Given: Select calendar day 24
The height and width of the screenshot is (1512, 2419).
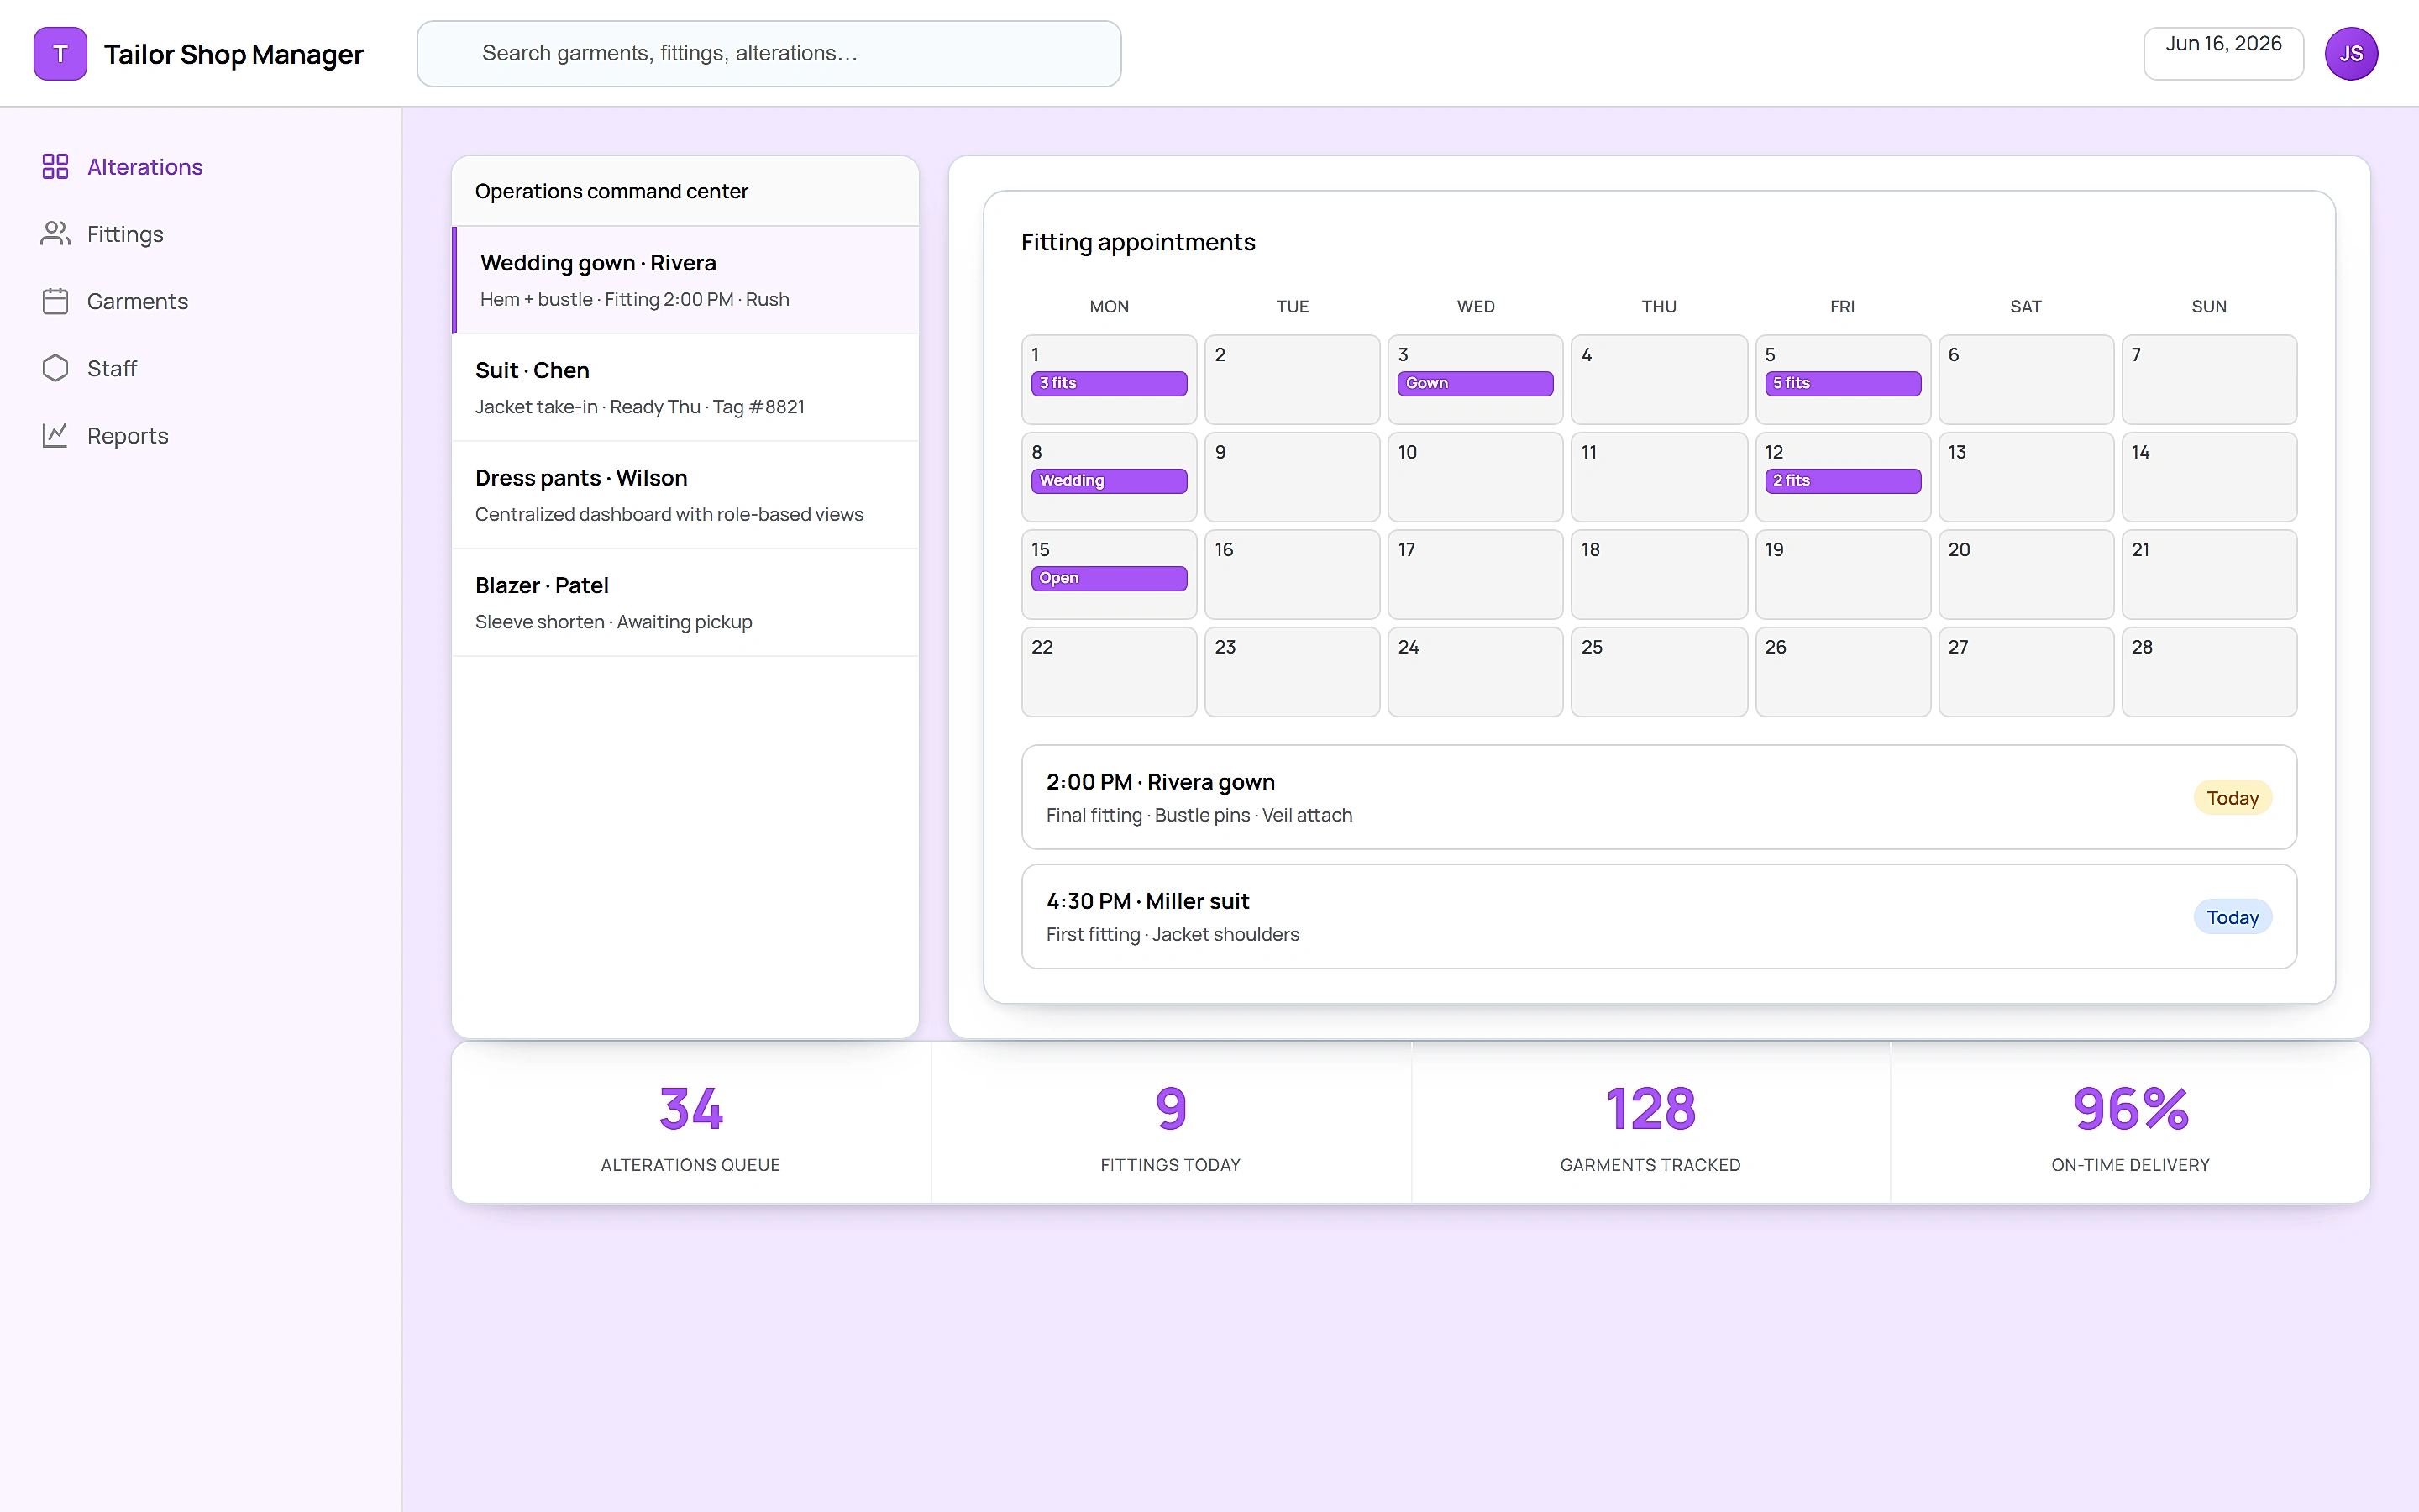Looking at the screenshot, I should 1474,671.
